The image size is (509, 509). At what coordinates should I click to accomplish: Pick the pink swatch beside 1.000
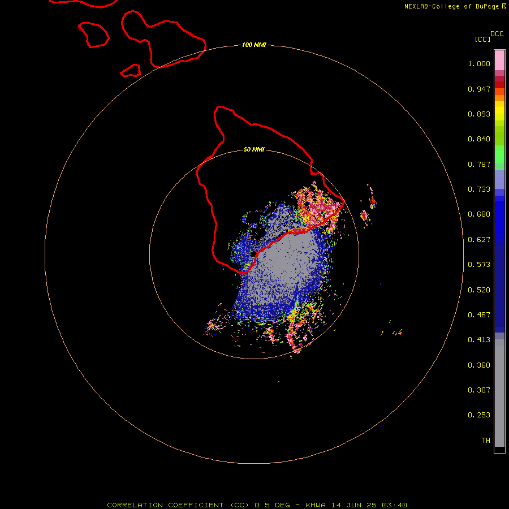point(499,61)
